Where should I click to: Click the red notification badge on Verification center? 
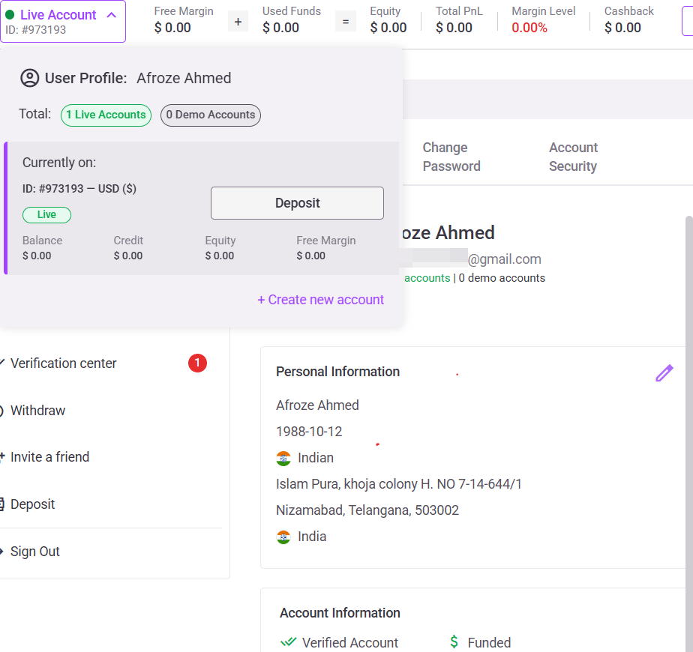197,363
